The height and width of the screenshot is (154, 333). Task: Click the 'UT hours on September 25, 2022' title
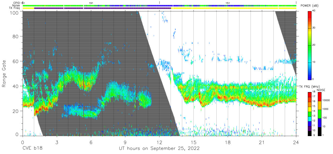[x=159, y=149]
